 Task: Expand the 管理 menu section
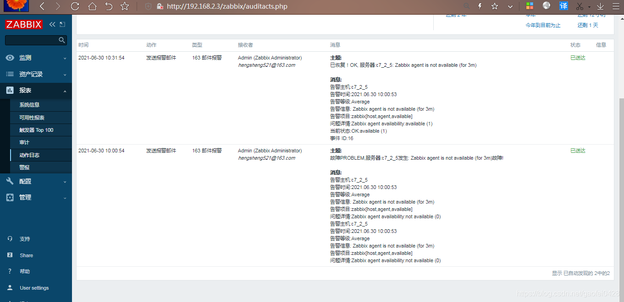click(36, 197)
